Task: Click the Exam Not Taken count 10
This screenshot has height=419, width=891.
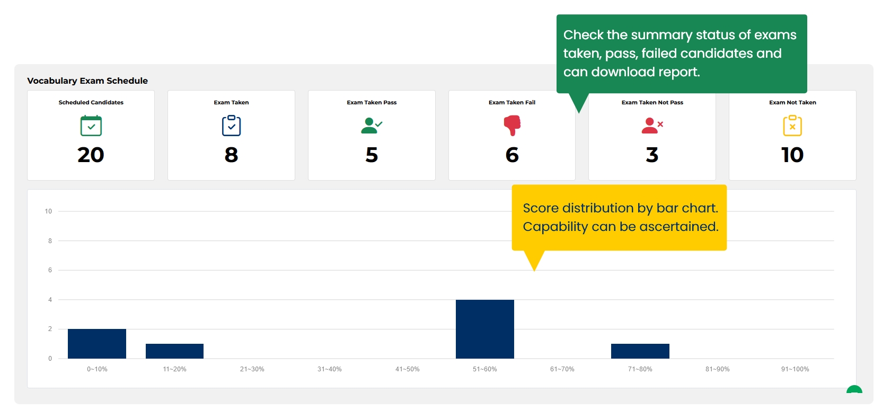Action: pos(792,155)
